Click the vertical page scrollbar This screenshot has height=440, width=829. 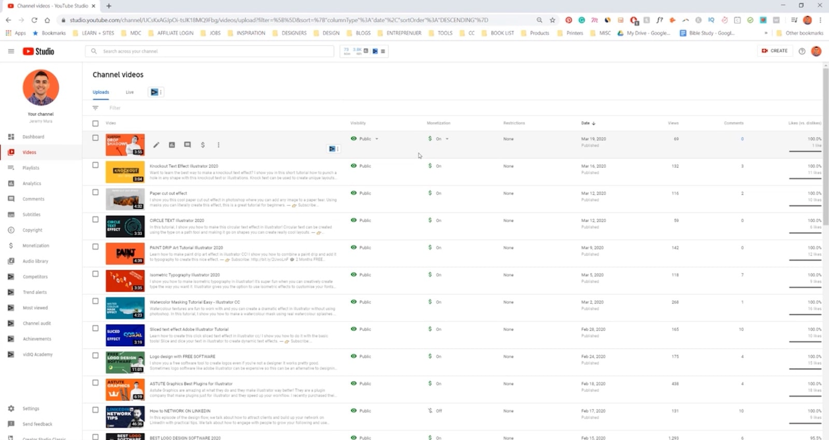(825, 145)
